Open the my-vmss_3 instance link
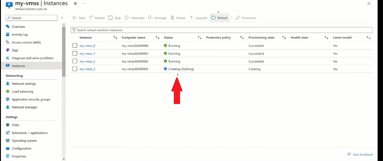Viewport: 383px width, 161px height. click(x=87, y=69)
